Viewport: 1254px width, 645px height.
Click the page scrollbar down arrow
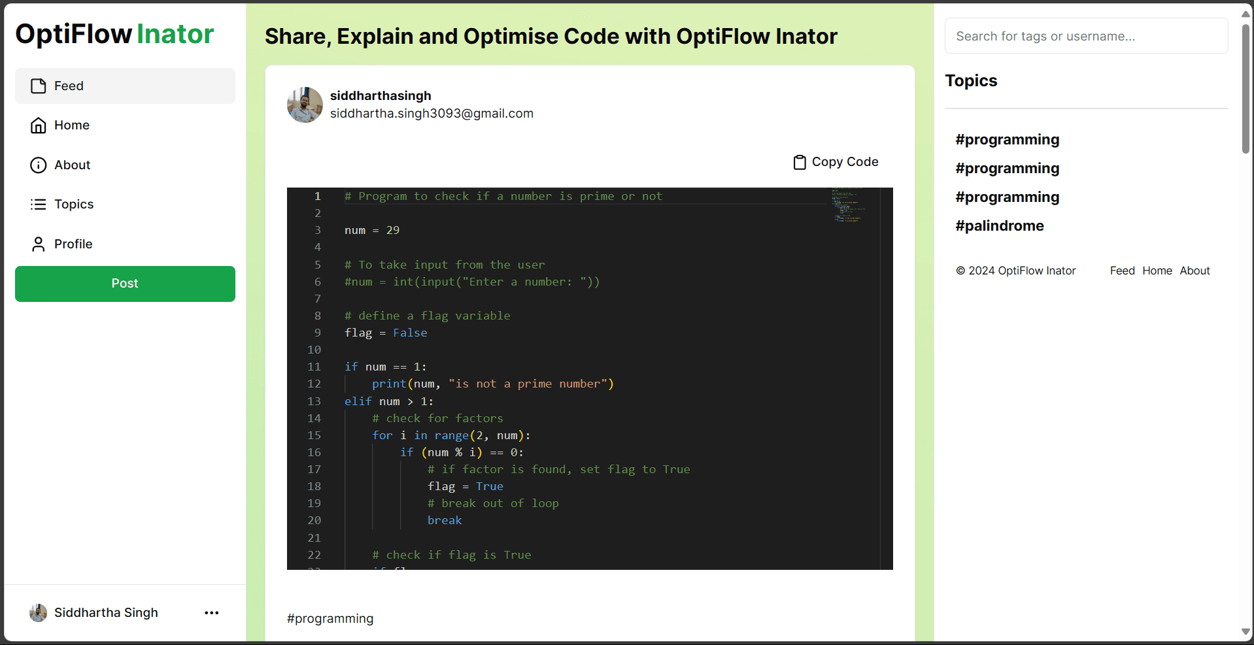[1245, 631]
